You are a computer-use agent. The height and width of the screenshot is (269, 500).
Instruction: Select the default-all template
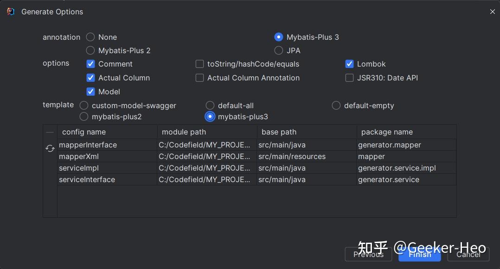(x=210, y=105)
